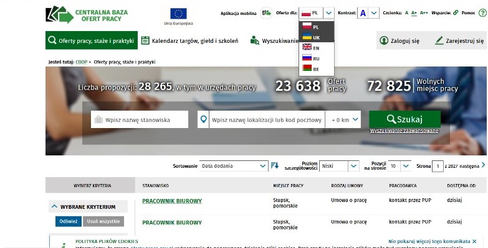Choose the RU Russian language option

(316, 58)
